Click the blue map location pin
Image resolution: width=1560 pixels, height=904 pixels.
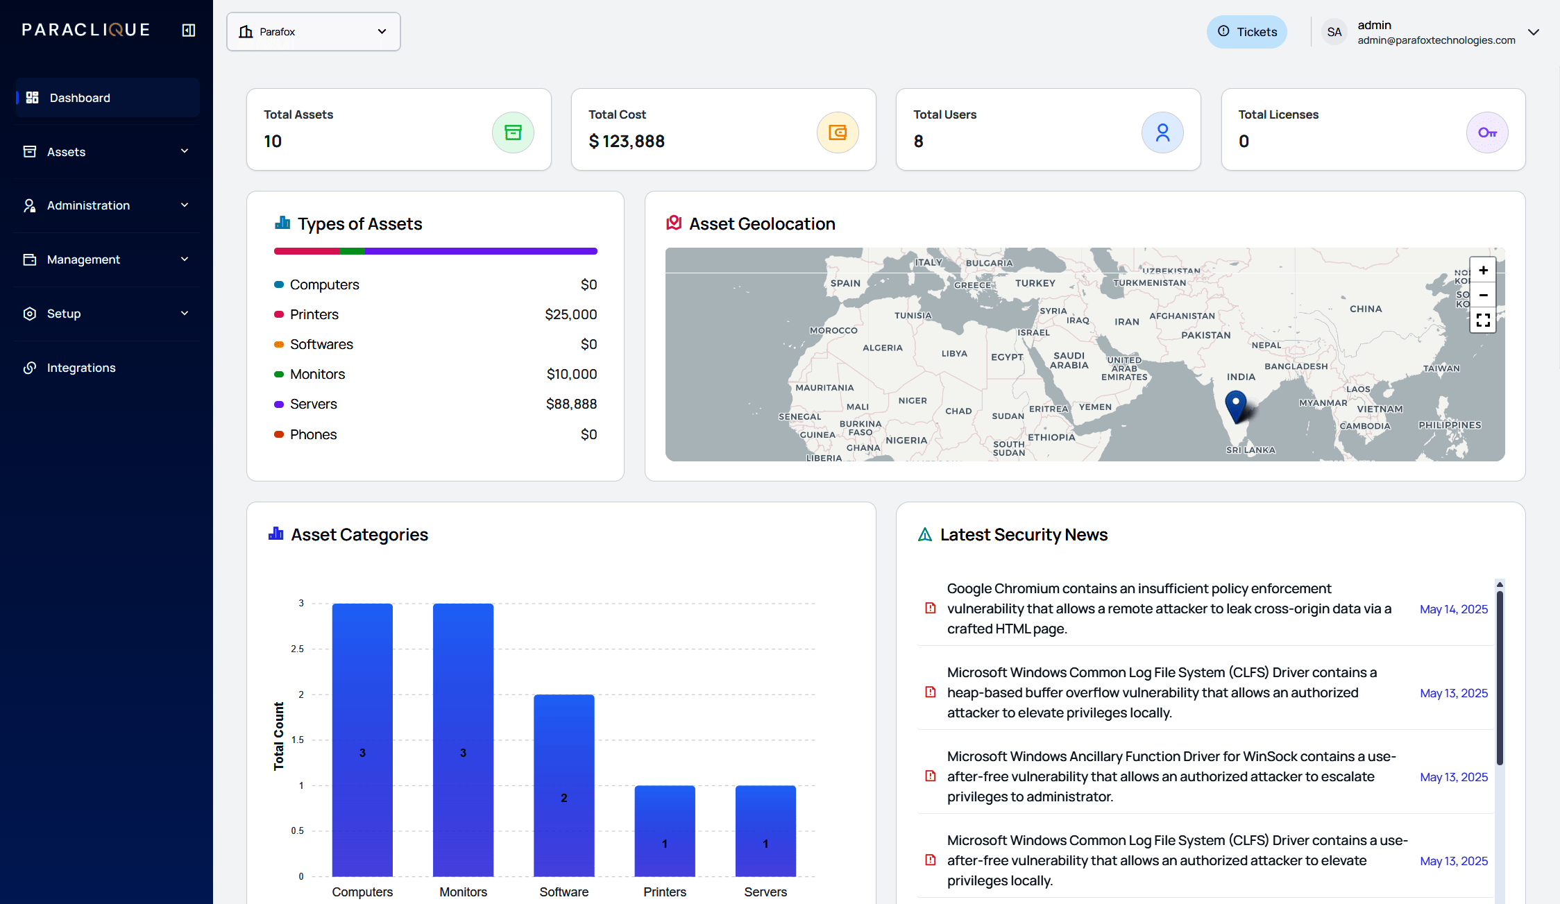[x=1235, y=404]
